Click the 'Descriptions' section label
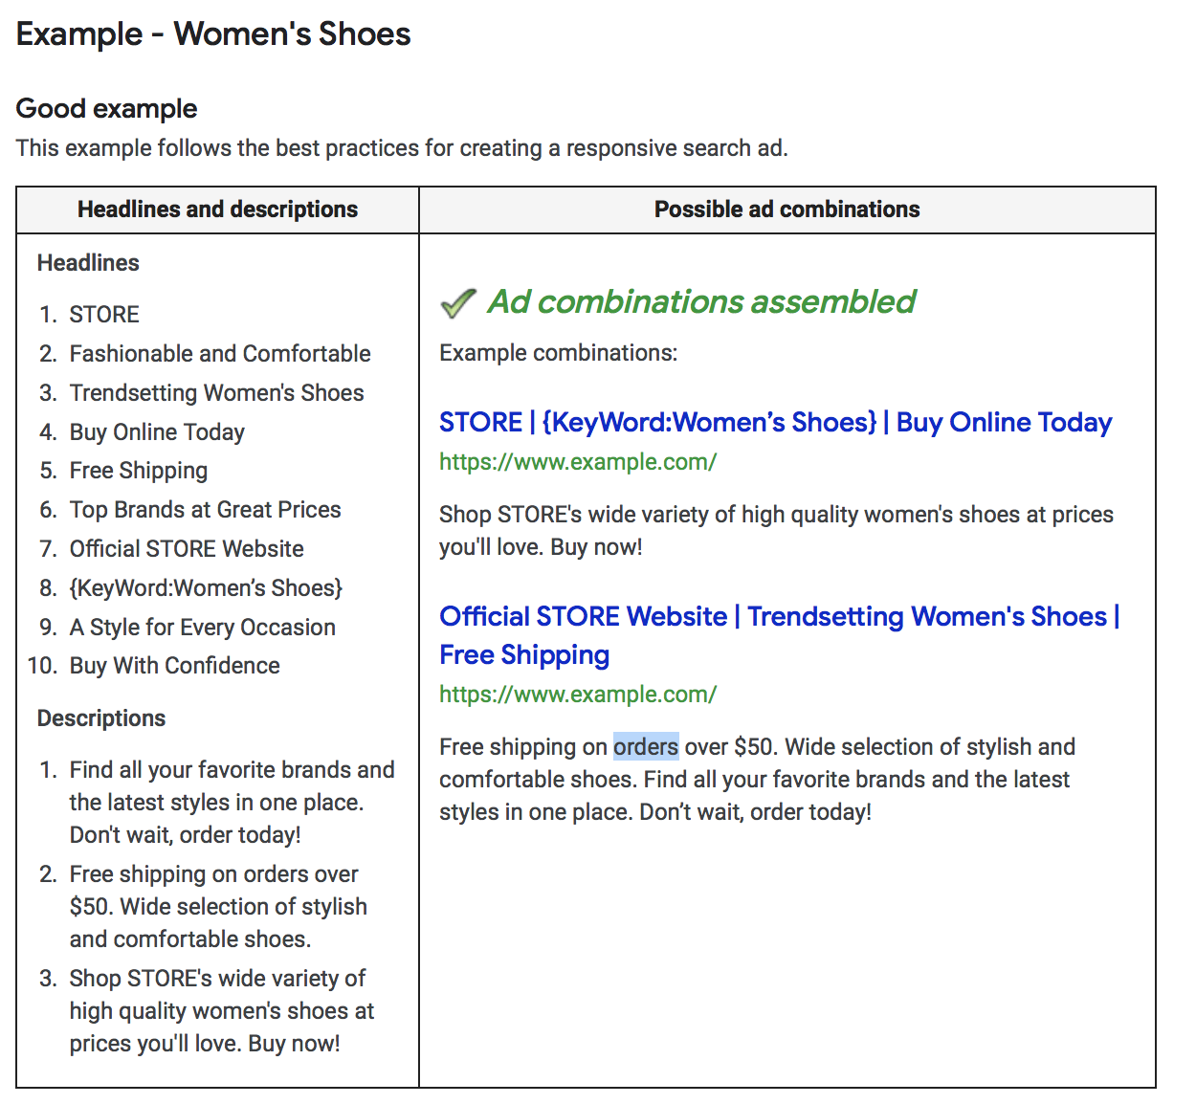Image resolution: width=1196 pixels, height=1104 pixels. click(x=101, y=718)
